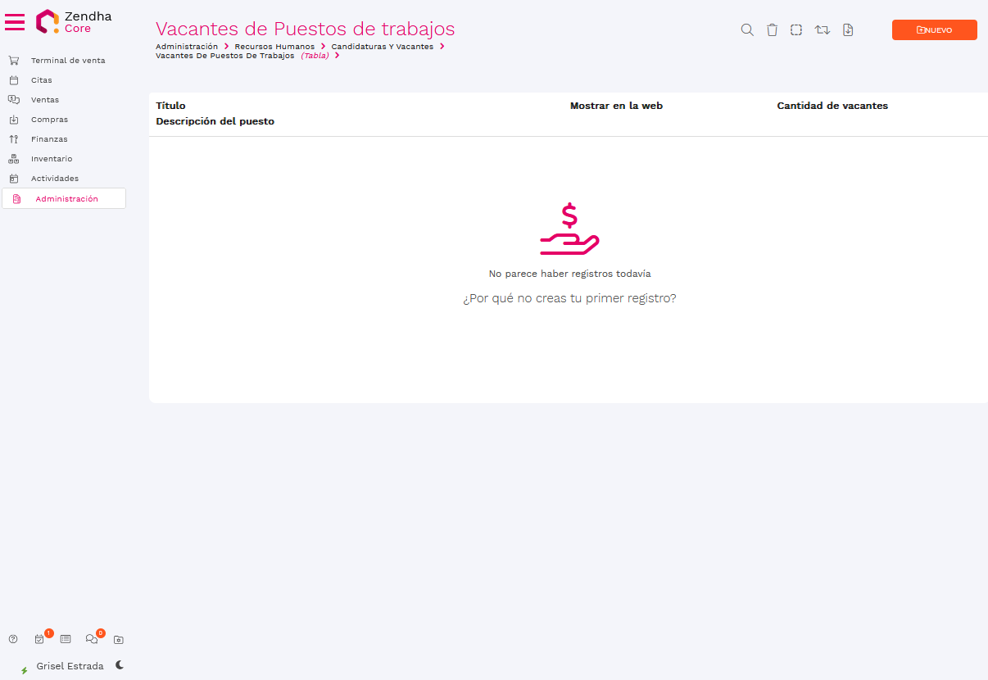
Task: Open the help question mark icon
Action: point(13,639)
